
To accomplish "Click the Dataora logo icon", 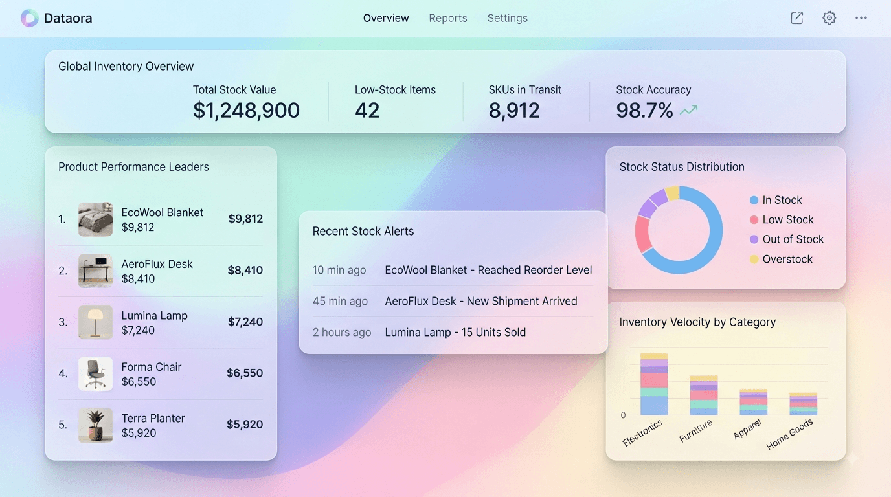I will pos(30,18).
